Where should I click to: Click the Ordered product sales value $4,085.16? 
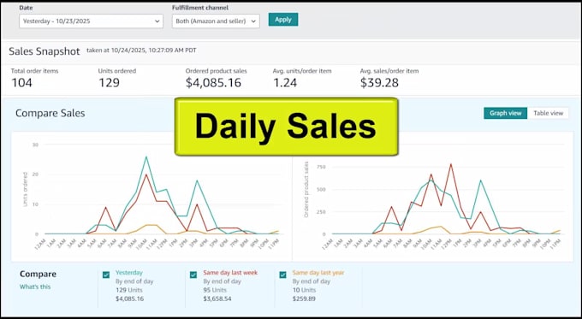tap(213, 82)
